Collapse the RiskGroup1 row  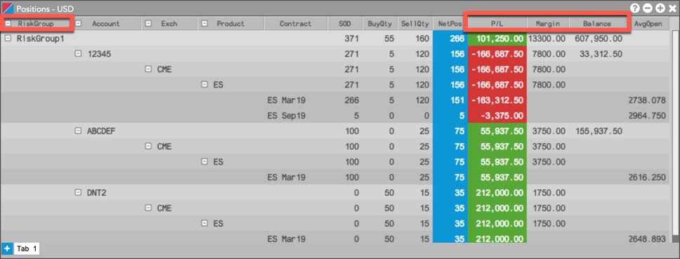pyautogui.click(x=8, y=38)
